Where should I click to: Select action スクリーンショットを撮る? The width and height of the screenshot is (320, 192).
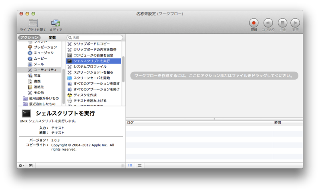[x=94, y=72]
